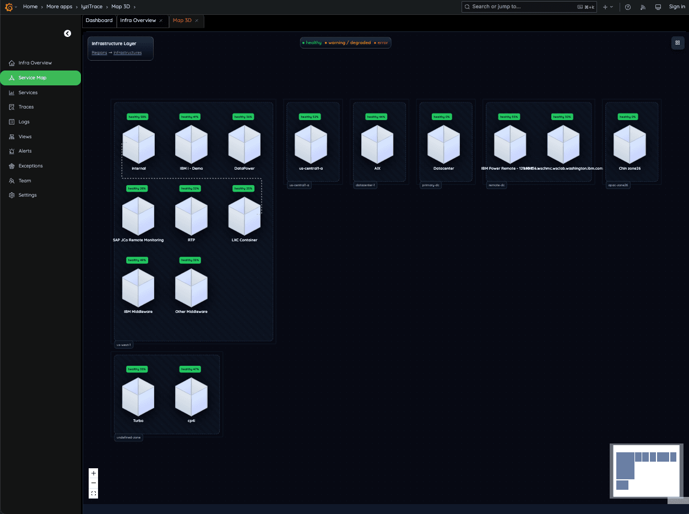689x514 pixels.
Task: Collapse the left sidebar with the chevron
Action: [x=67, y=34]
